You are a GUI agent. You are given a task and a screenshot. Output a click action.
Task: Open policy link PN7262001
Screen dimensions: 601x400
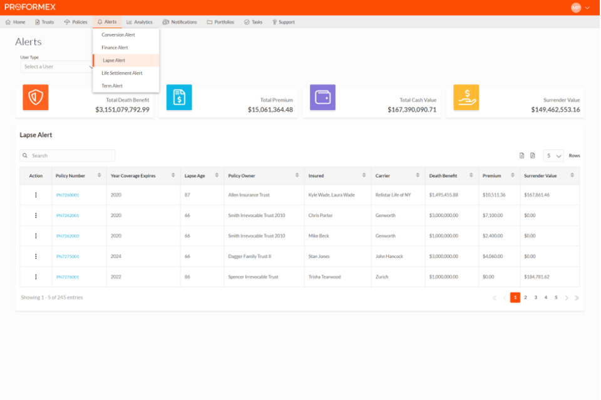(x=68, y=216)
